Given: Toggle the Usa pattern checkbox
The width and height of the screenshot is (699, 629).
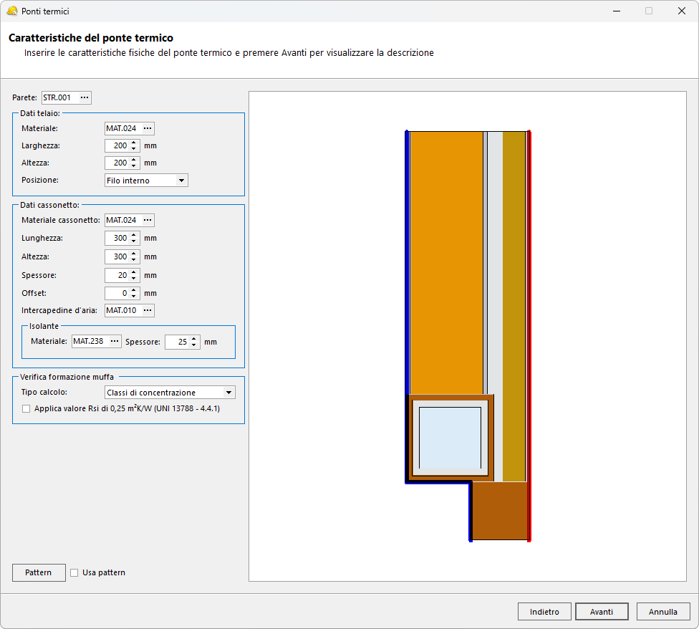Looking at the screenshot, I should pyautogui.click(x=74, y=572).
